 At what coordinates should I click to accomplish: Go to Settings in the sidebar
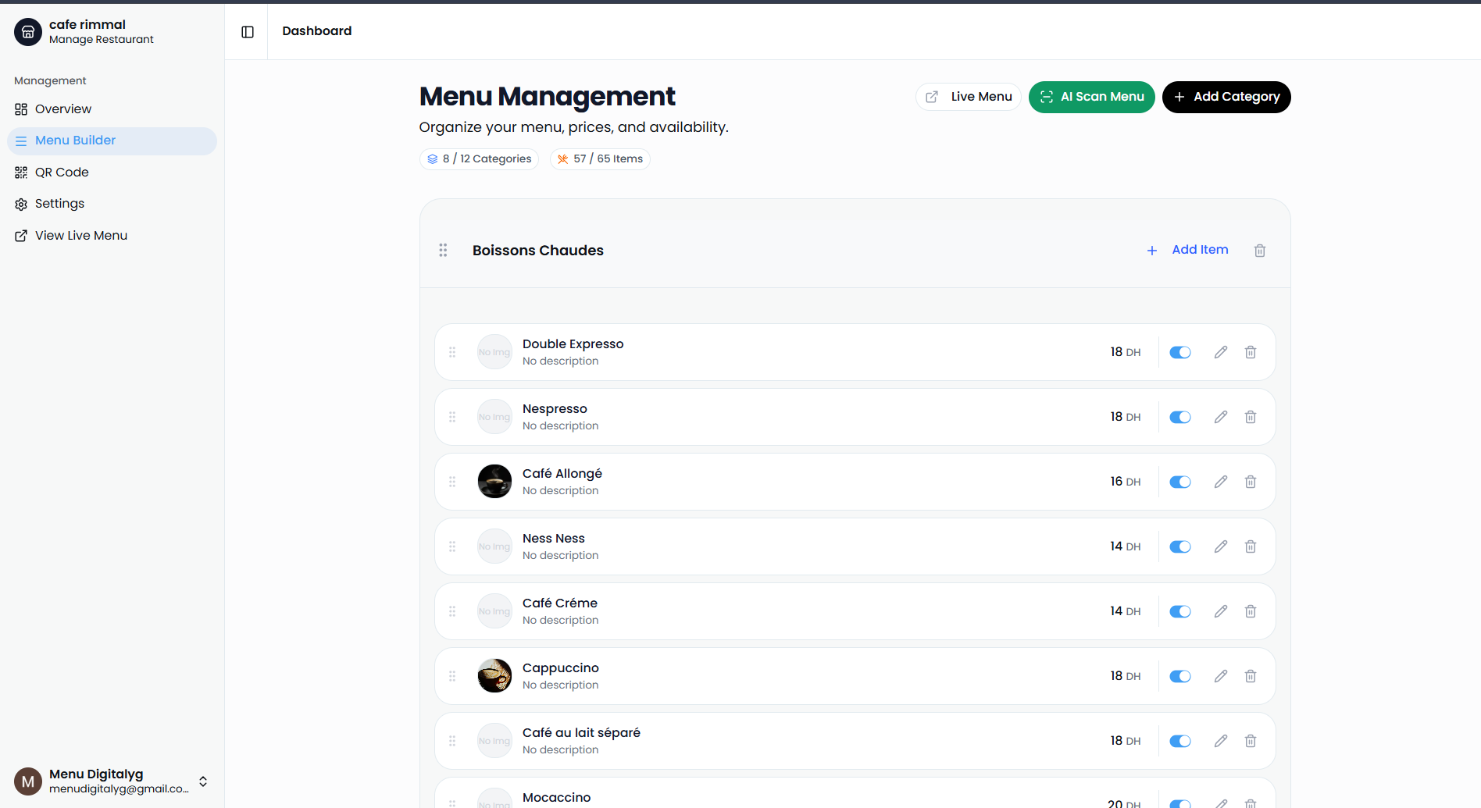coord(112,204)
